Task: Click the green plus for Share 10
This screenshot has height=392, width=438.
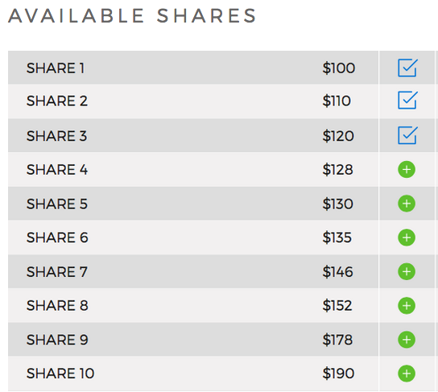Action: (407, 373)
